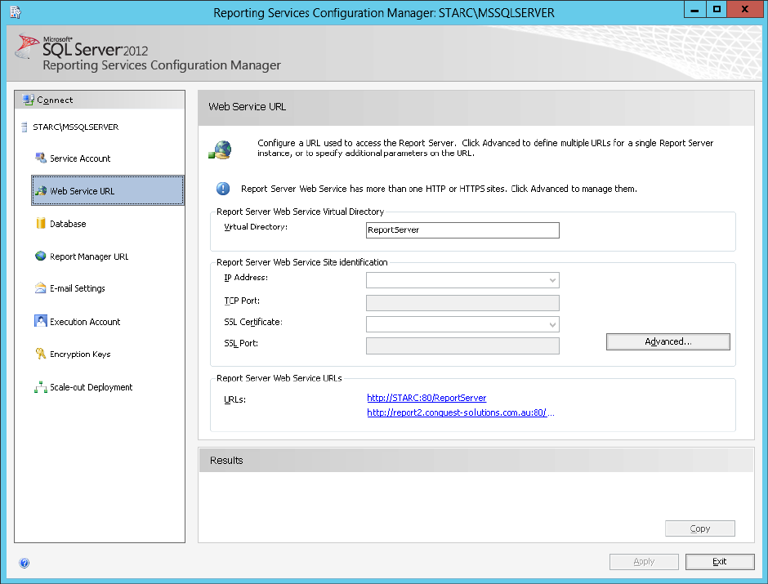Close the Configuration Manager window

[x=744, y=9]
